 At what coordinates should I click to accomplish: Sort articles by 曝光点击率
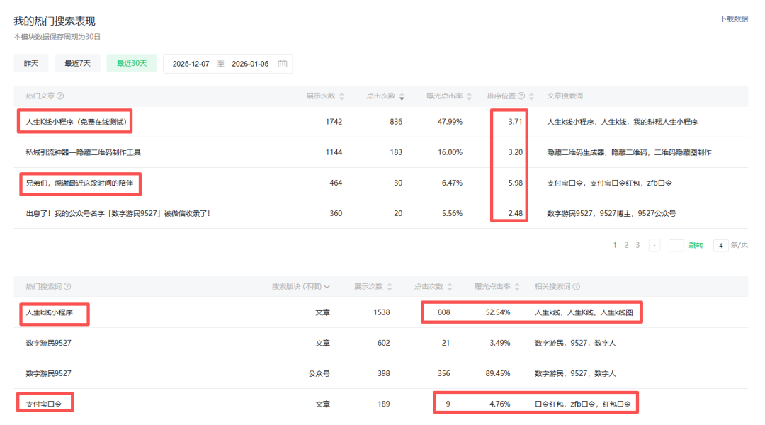(469, 96)
